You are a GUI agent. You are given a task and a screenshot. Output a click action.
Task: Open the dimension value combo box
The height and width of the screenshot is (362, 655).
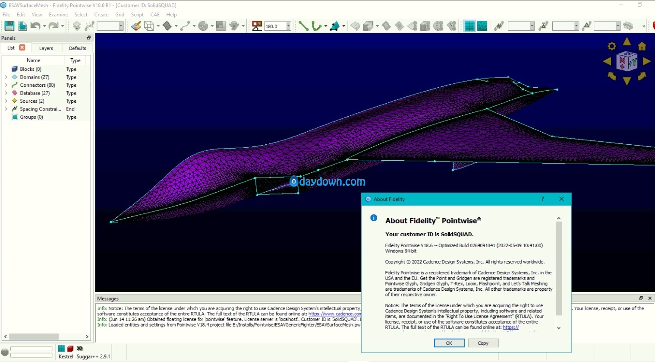[532, 26]
